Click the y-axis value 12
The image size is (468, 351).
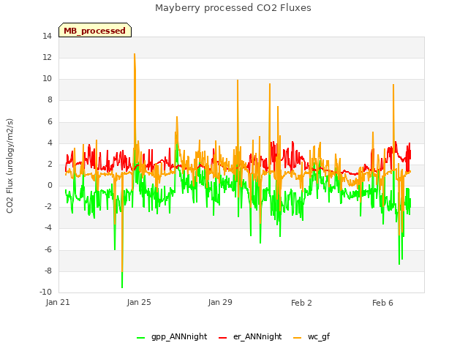pyautogui.click(x=47, y=58)
